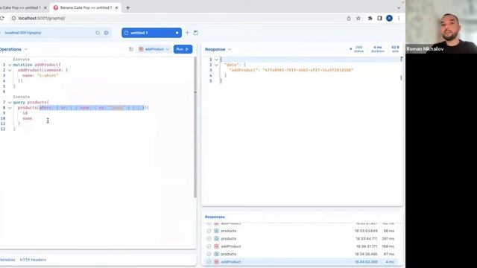Click status circle of addProduct 18:34:31 row
Image resolution: width=477 pixels, height=268 pixels.
tap(209, 246)
